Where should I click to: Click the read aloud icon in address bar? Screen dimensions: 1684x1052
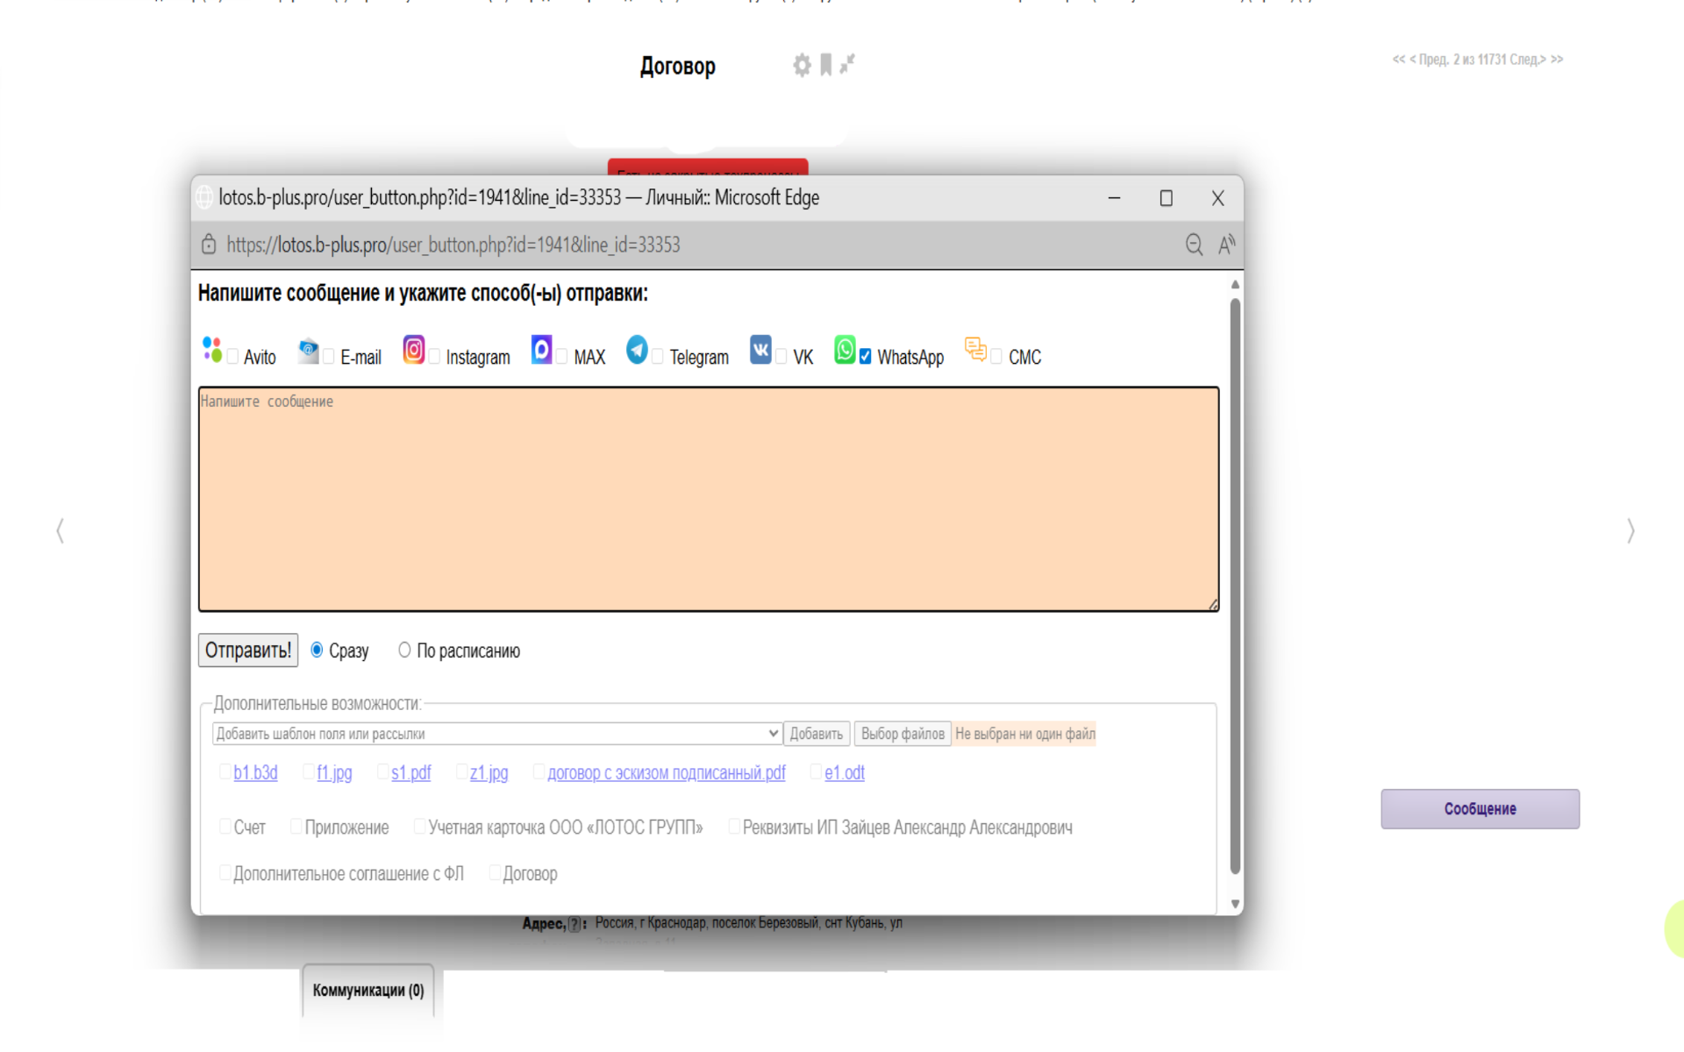pyautogui.click(x=1226, y=245)
